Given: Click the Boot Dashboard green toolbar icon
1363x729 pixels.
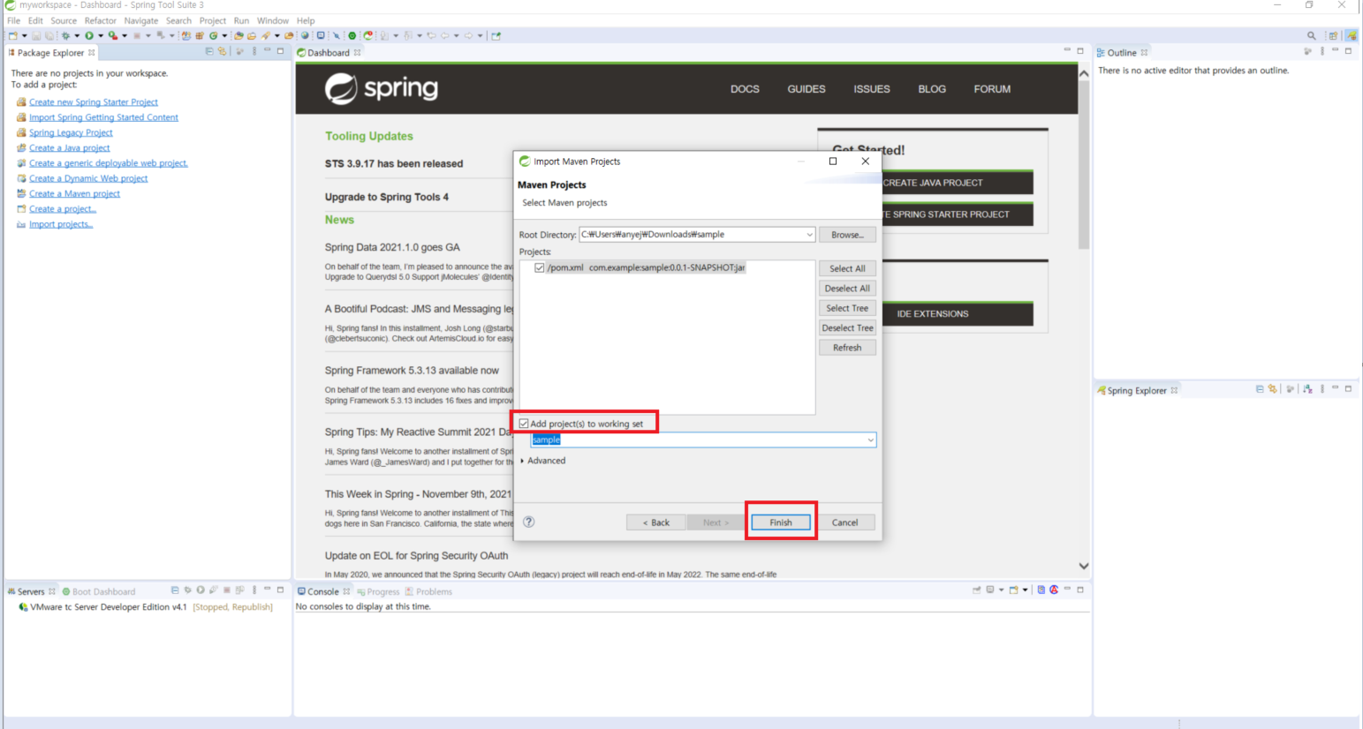Looking at the screenshot, I should click(x=352, y=36).
